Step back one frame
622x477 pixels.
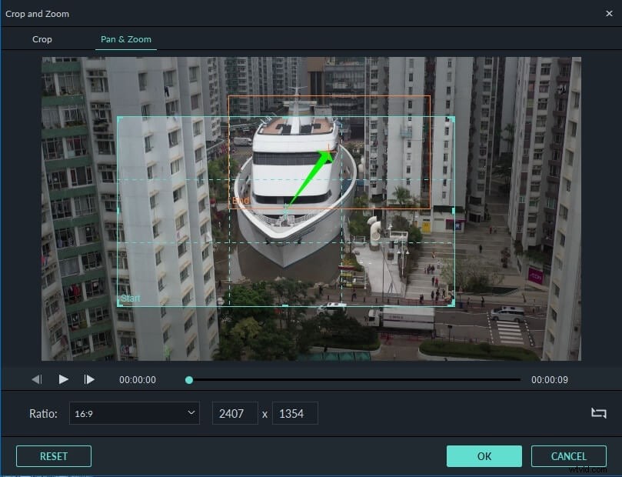[x=36, y=379]
